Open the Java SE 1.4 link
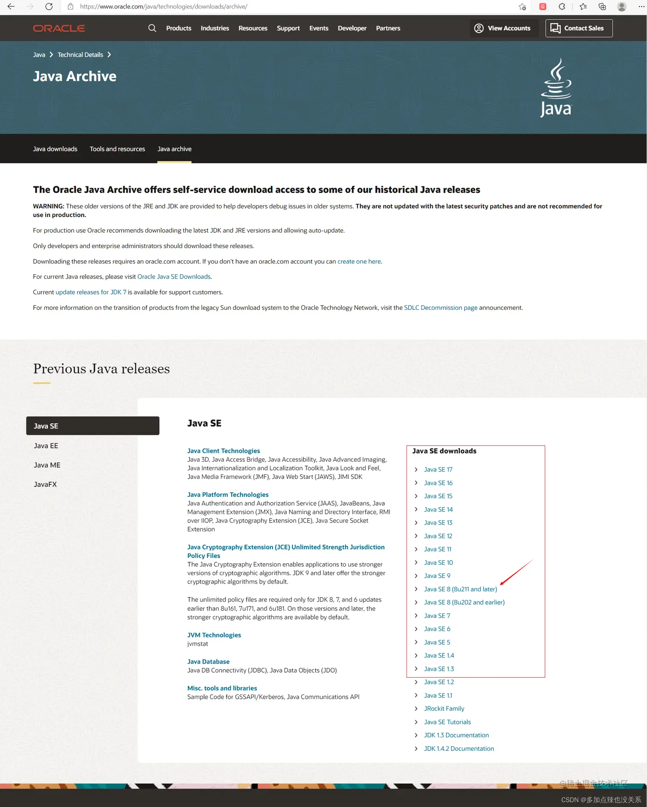647x807 pixels. [x=439, y=656]
